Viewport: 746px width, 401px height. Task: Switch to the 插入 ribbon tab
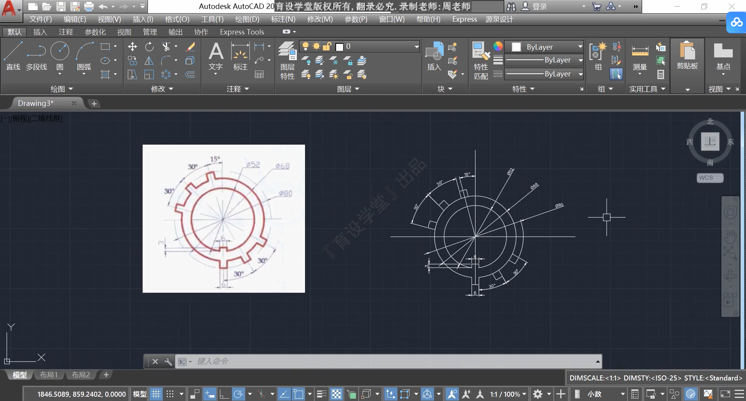pos(40,32)
